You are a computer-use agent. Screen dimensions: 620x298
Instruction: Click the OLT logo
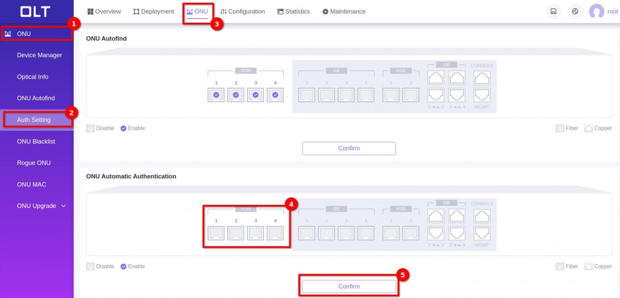coord(36,12)
